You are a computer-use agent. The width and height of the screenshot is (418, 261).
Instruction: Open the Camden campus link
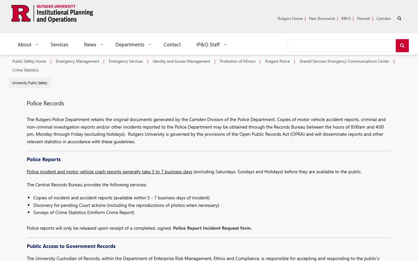[x=383, y=19]
